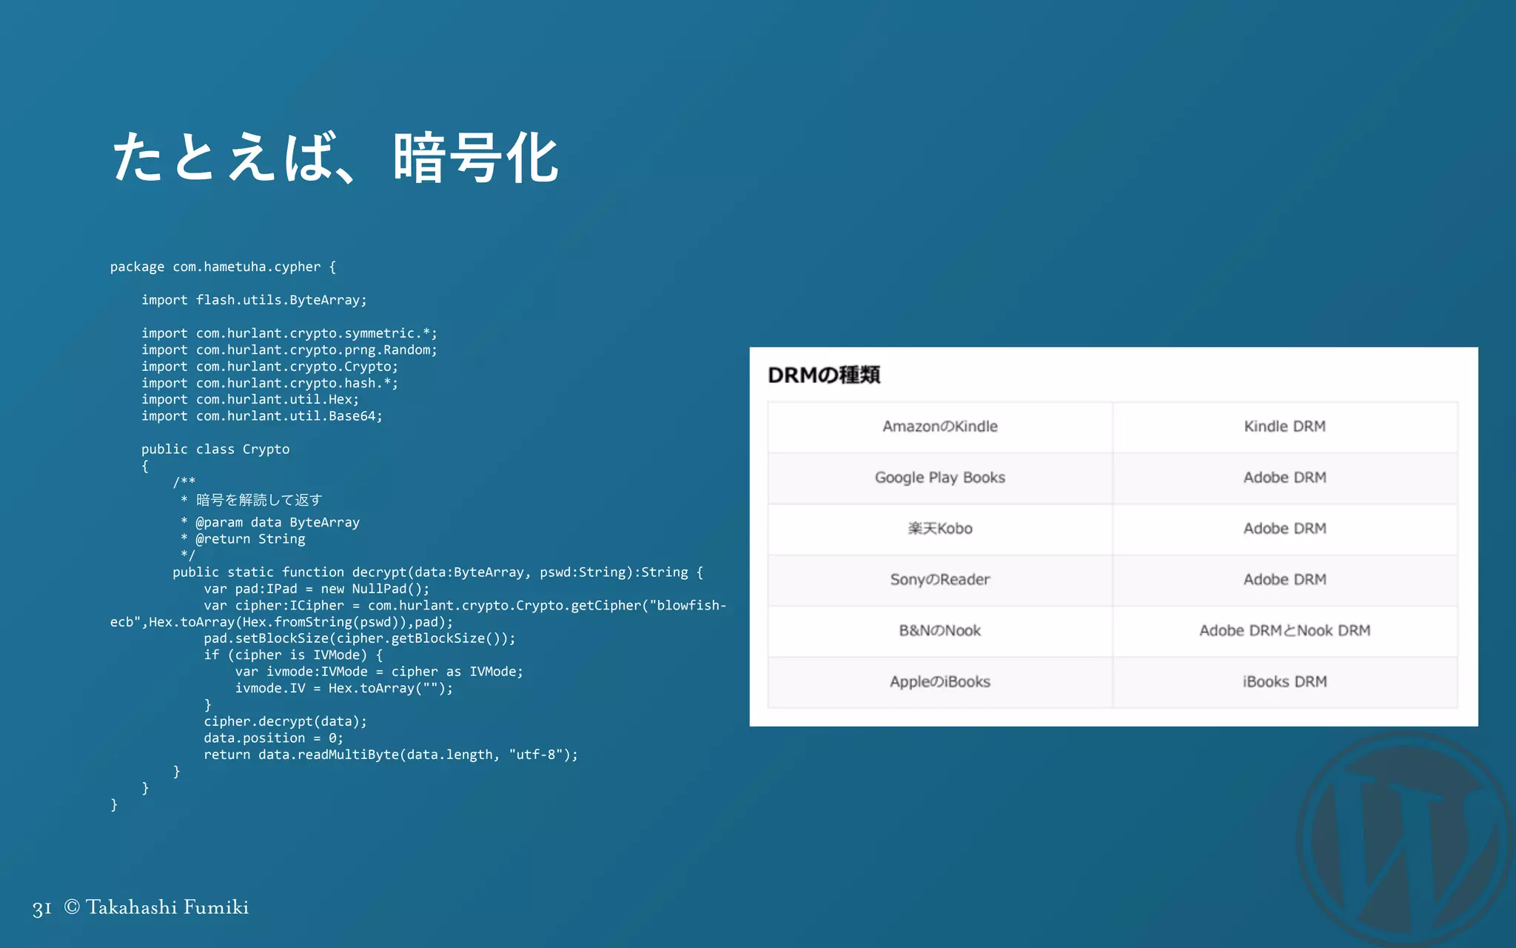Viewport: 1516px width, 948px height.
Task: Click 'import com.hurlant.util.Hex;' line
Action: [250, 399]
